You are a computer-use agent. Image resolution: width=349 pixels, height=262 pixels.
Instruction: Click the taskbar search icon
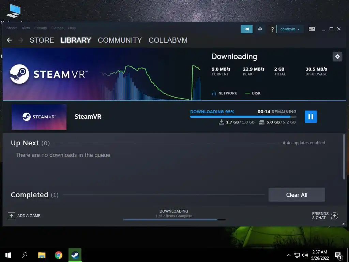[25, 255]
